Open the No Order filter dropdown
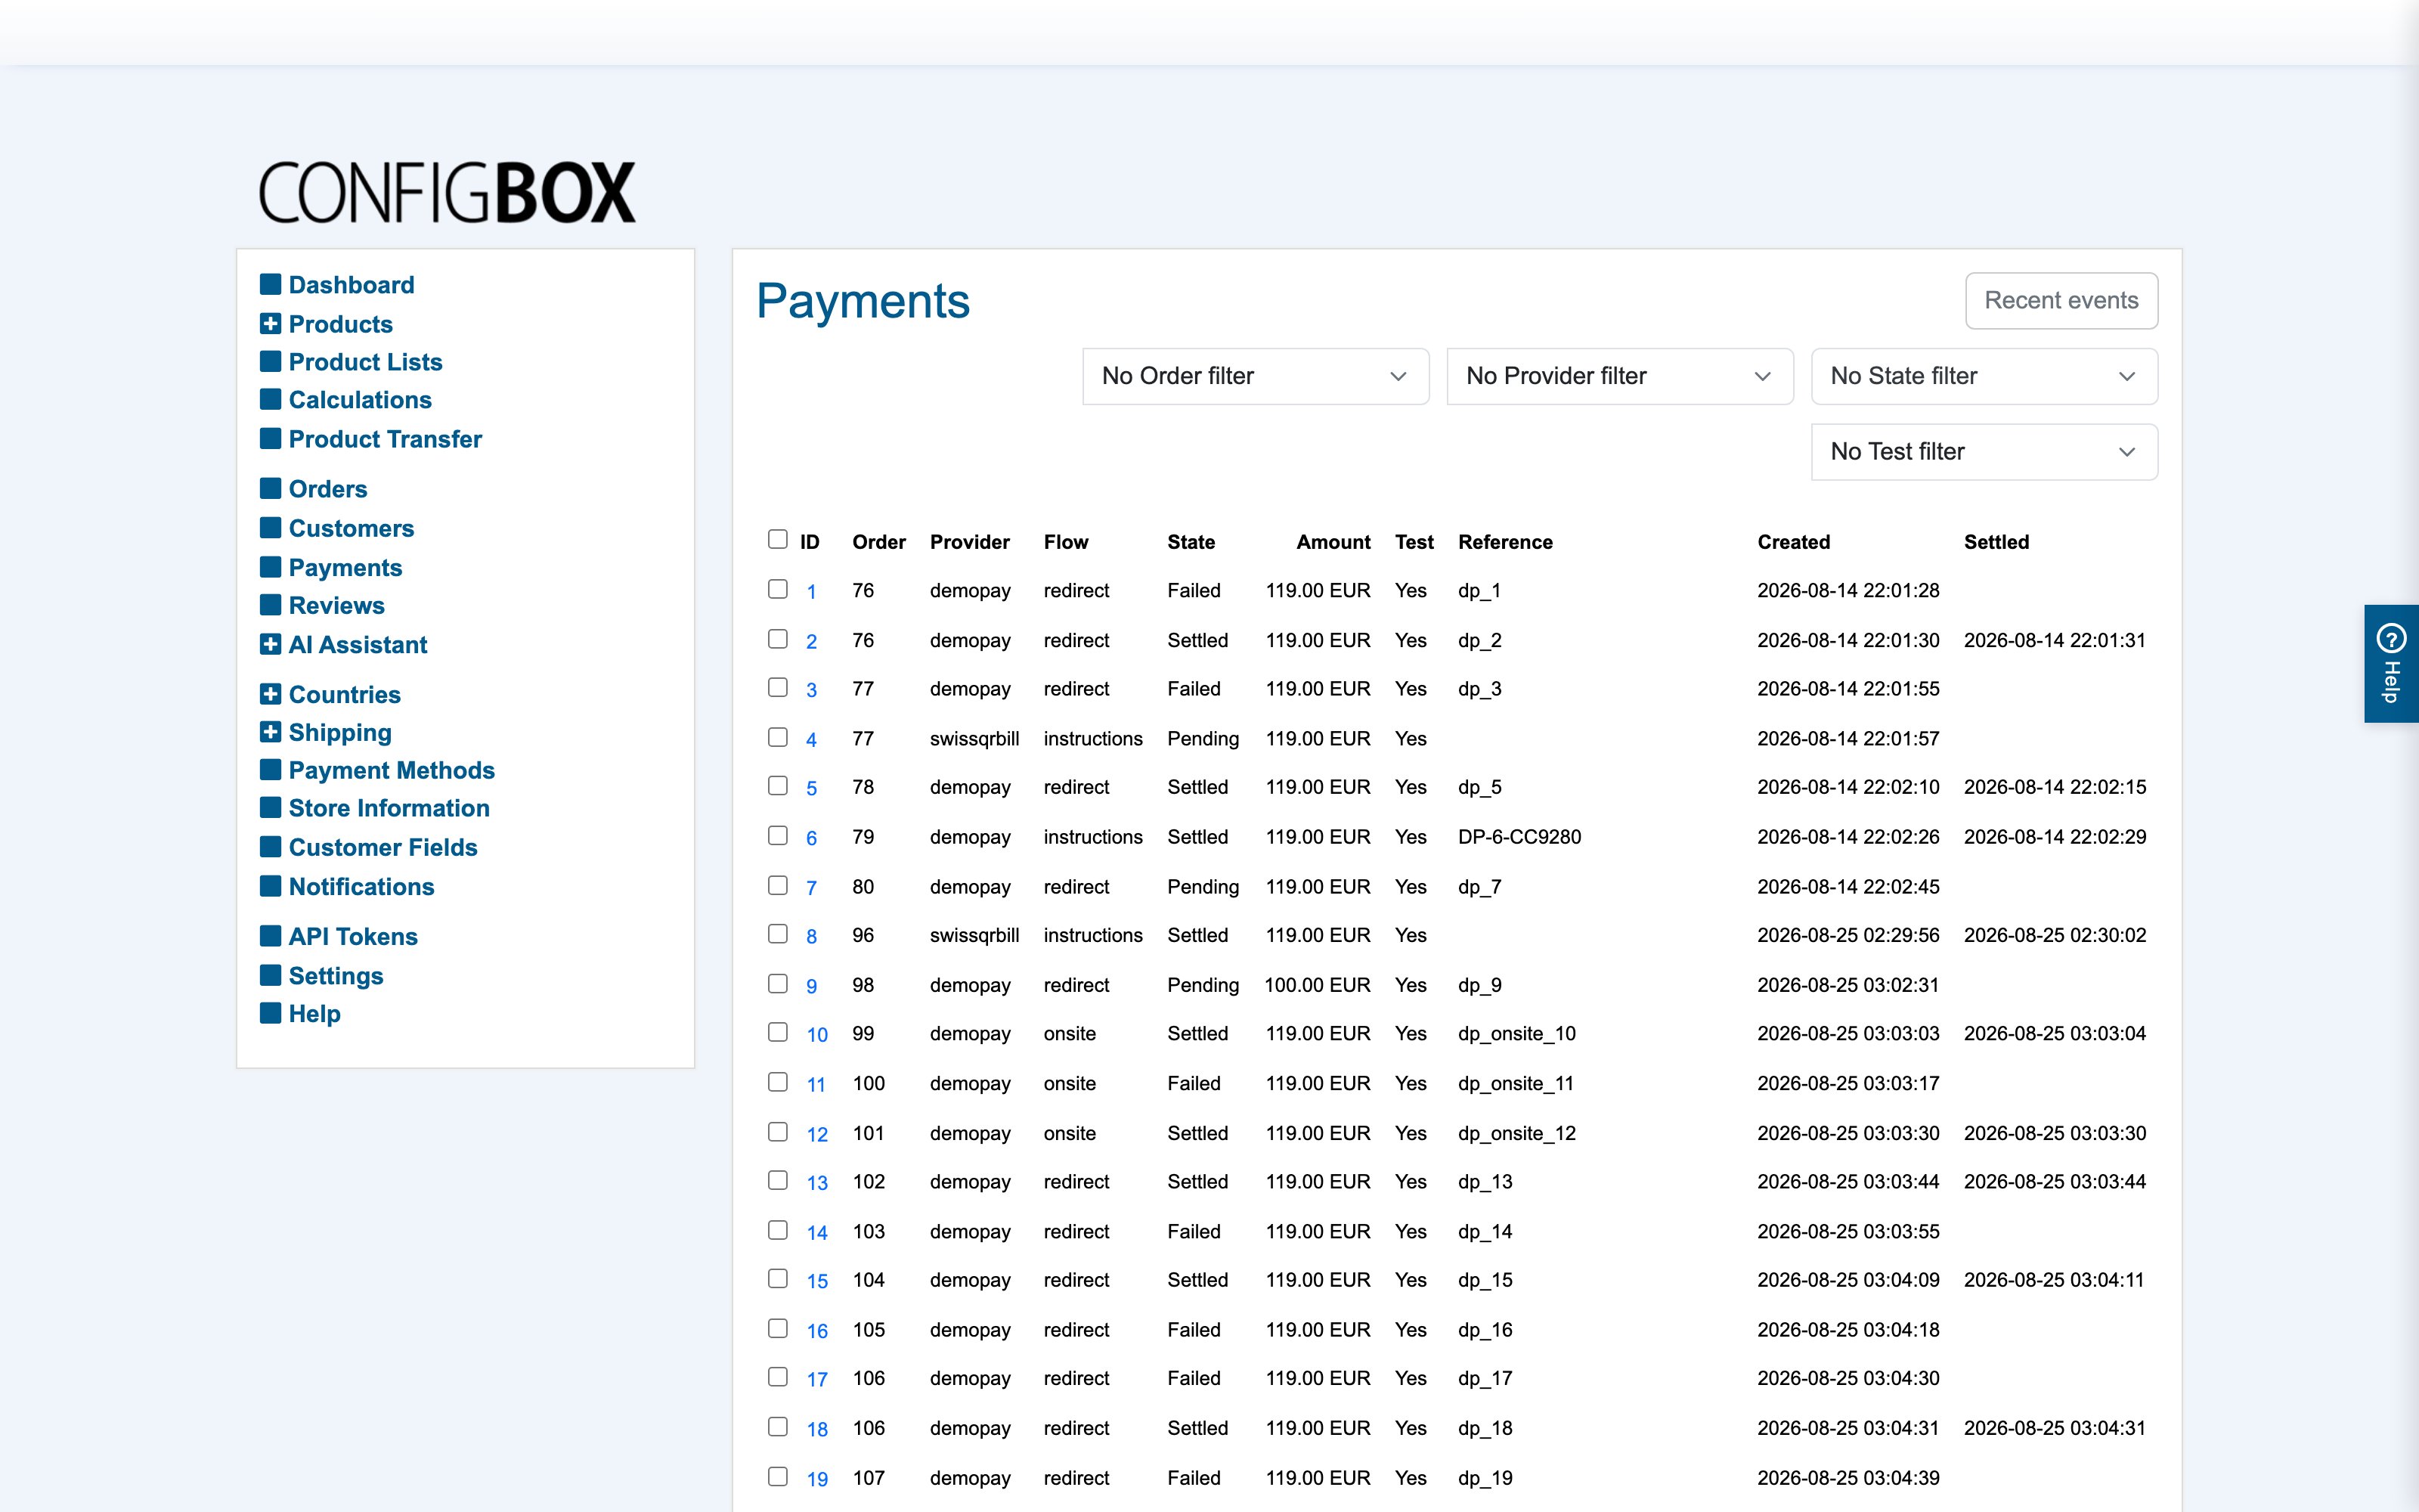This screenshot has height=1512, width=2419. 1256,376
